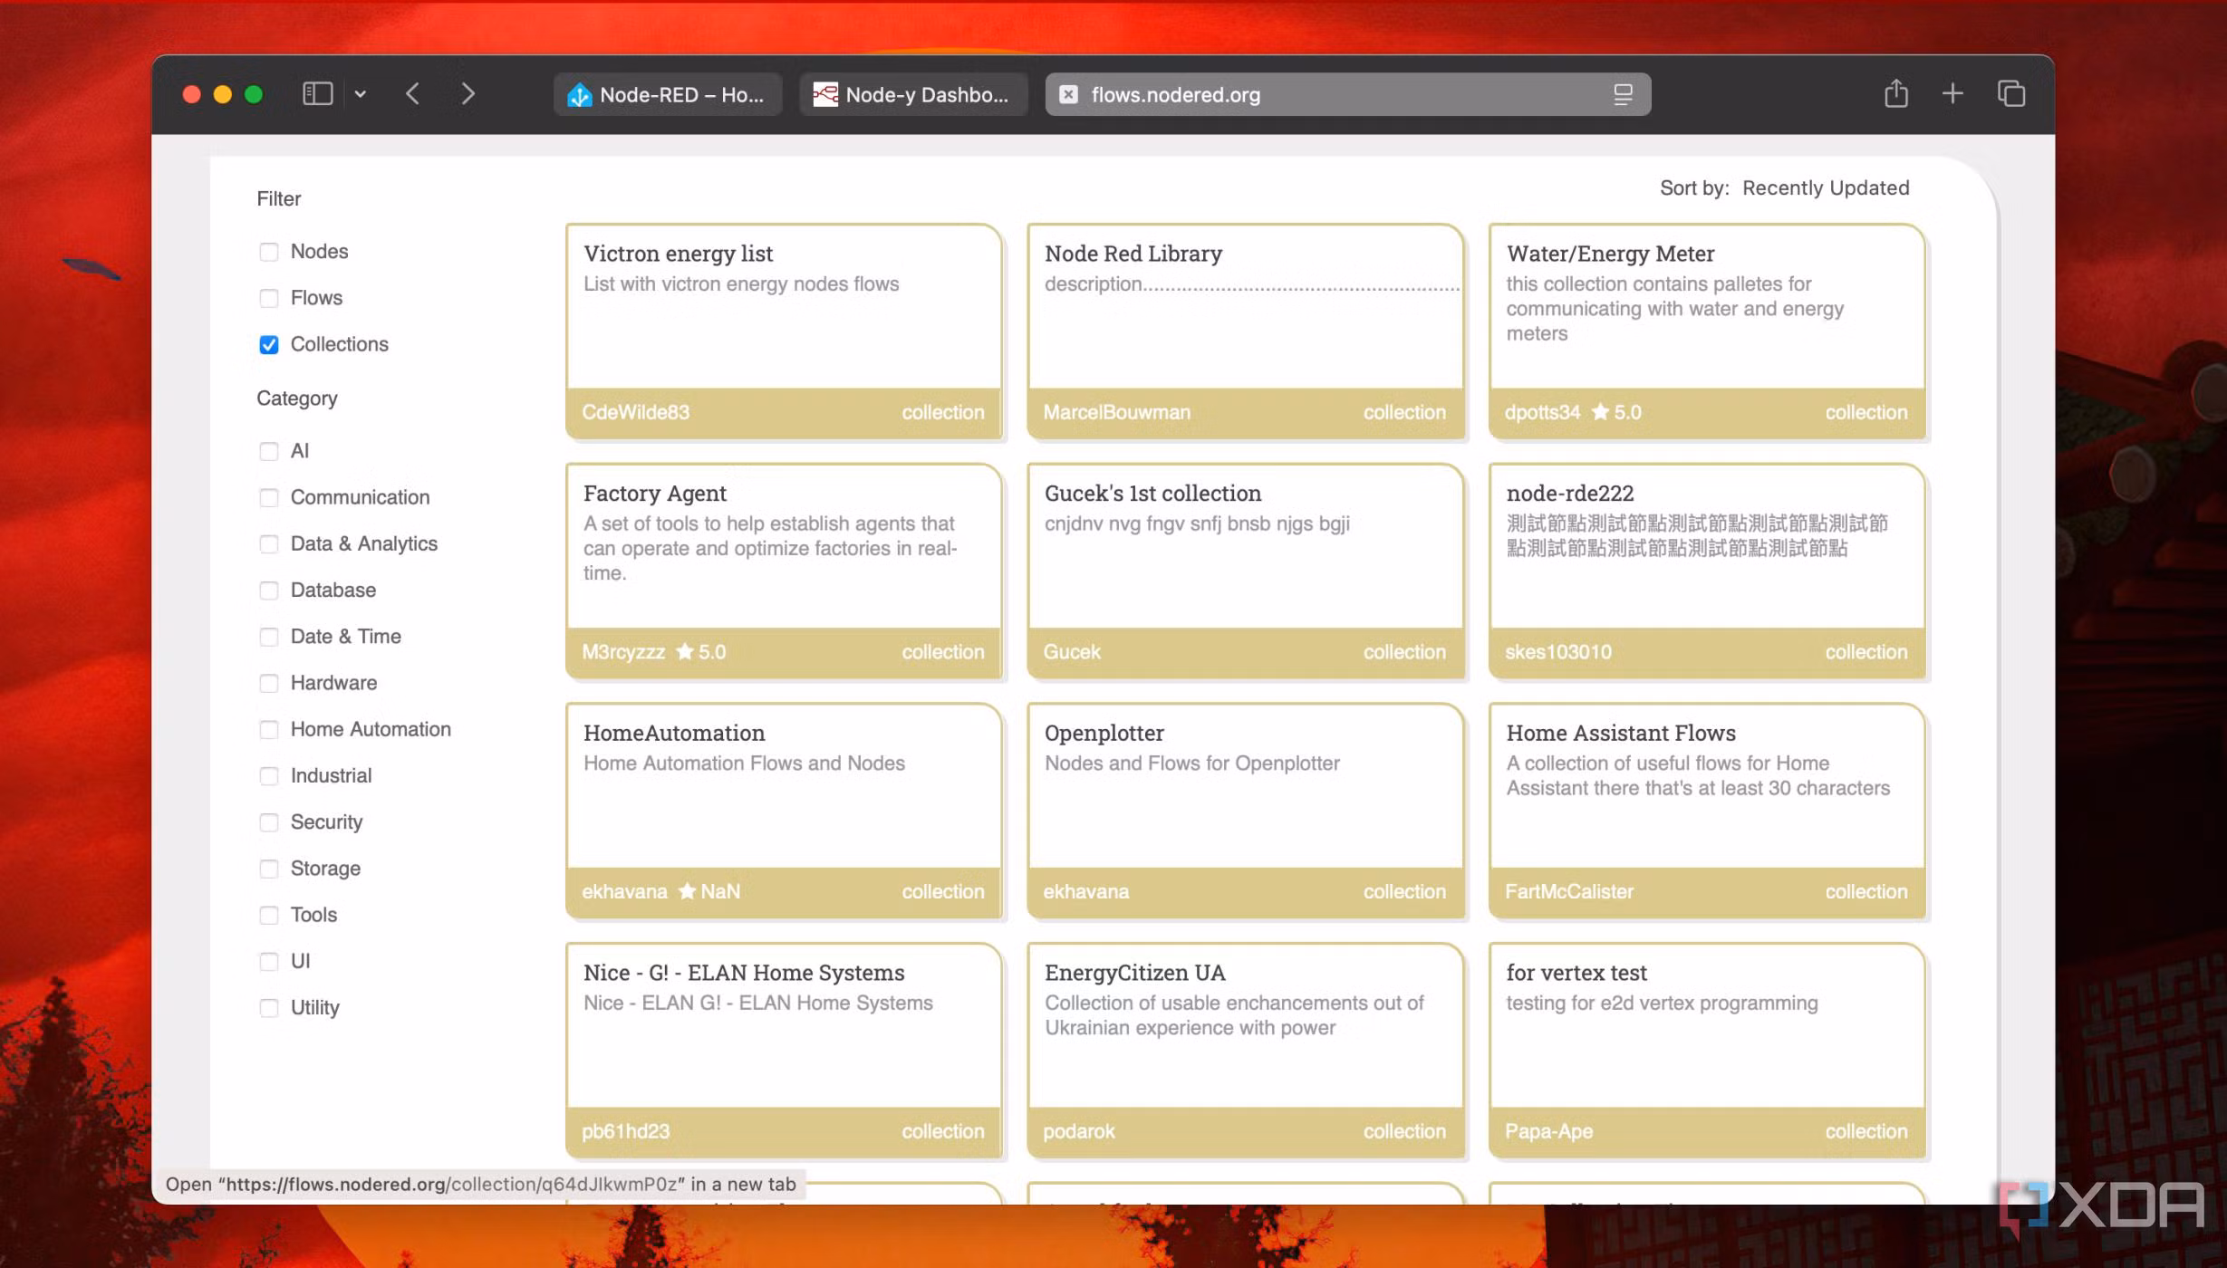The width and height of the screenshot is (2227, 1268).
Task: Check the Hardware category checkbox
Action: 268,683
